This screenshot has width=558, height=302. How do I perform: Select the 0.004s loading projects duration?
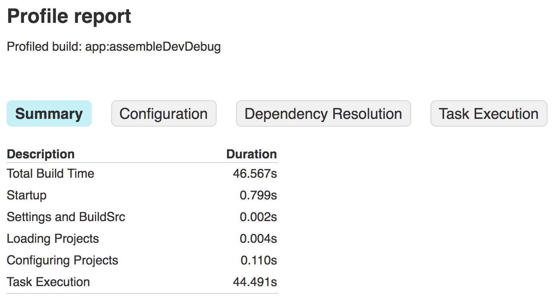258,239
